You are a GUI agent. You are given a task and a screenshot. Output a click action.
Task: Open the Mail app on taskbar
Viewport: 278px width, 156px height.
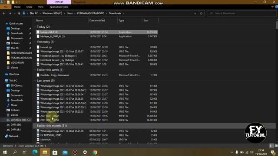pos(65,152)
